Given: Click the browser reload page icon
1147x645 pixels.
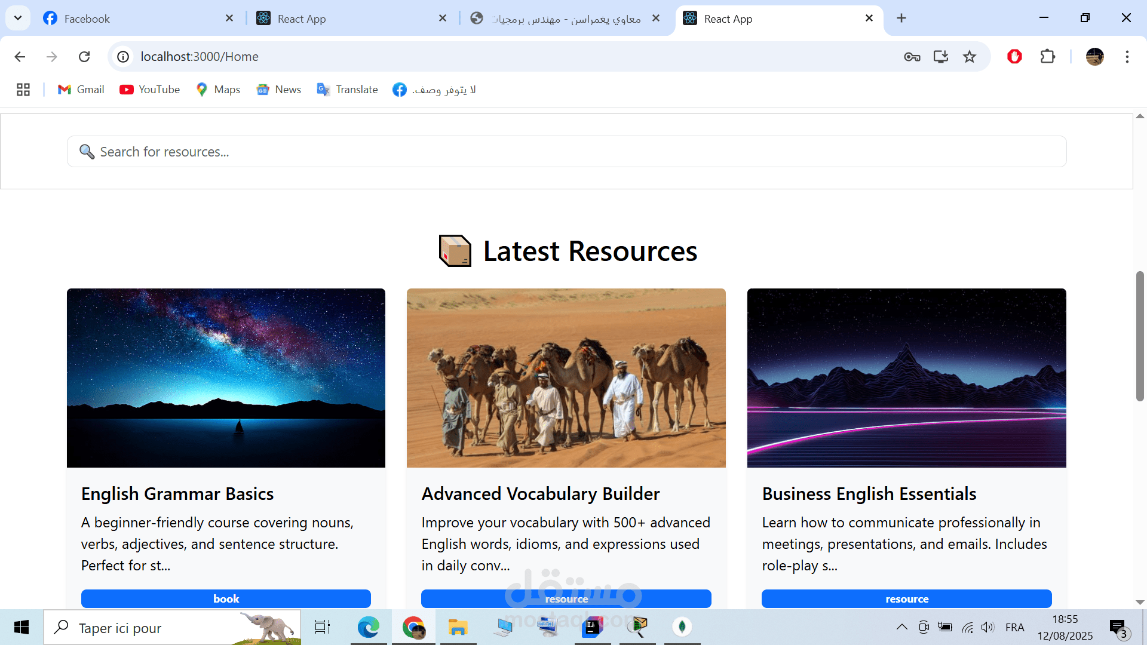Looking at the screenshot, I should click(x=84, y=57).
